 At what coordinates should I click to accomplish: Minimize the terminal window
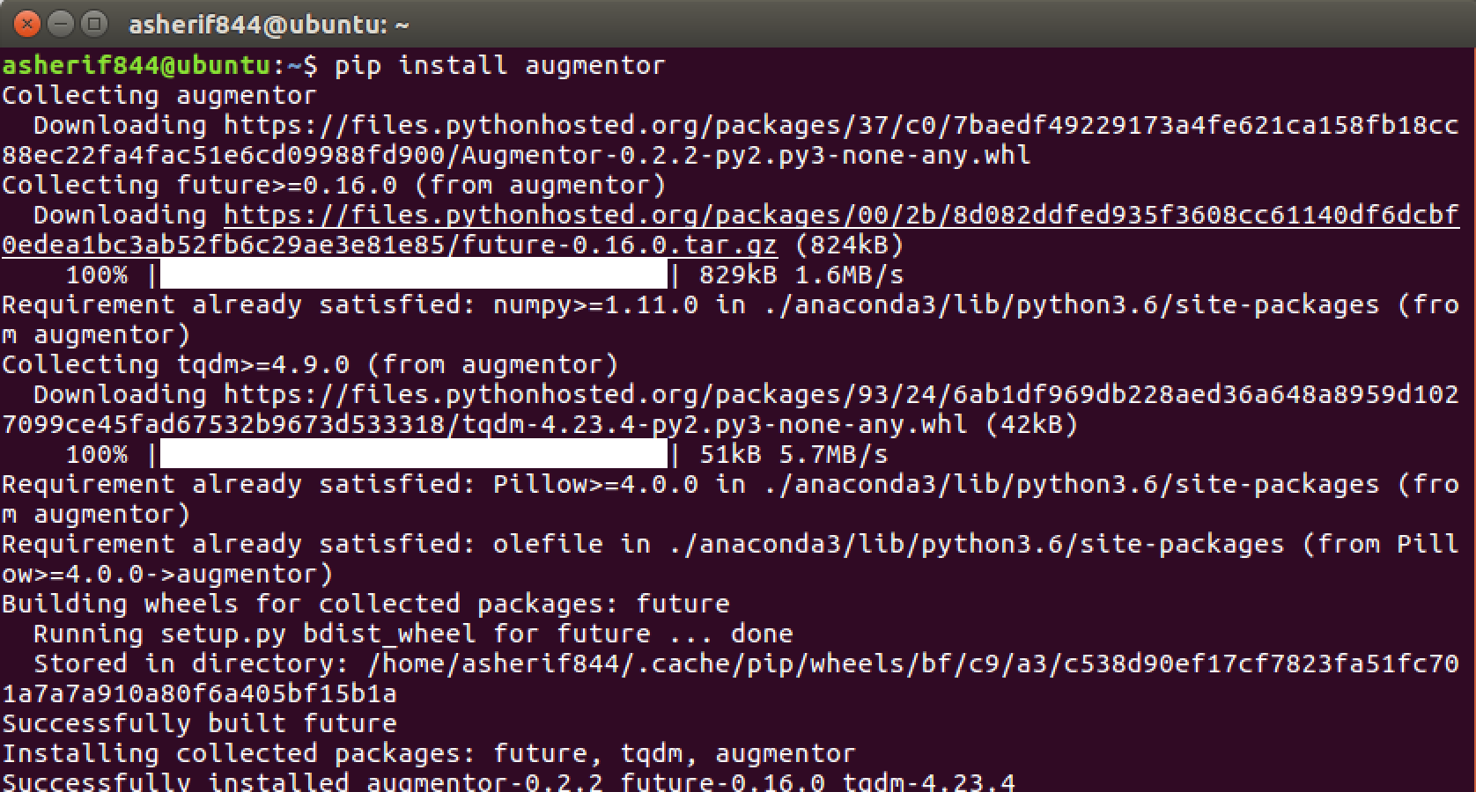(61, 24)
